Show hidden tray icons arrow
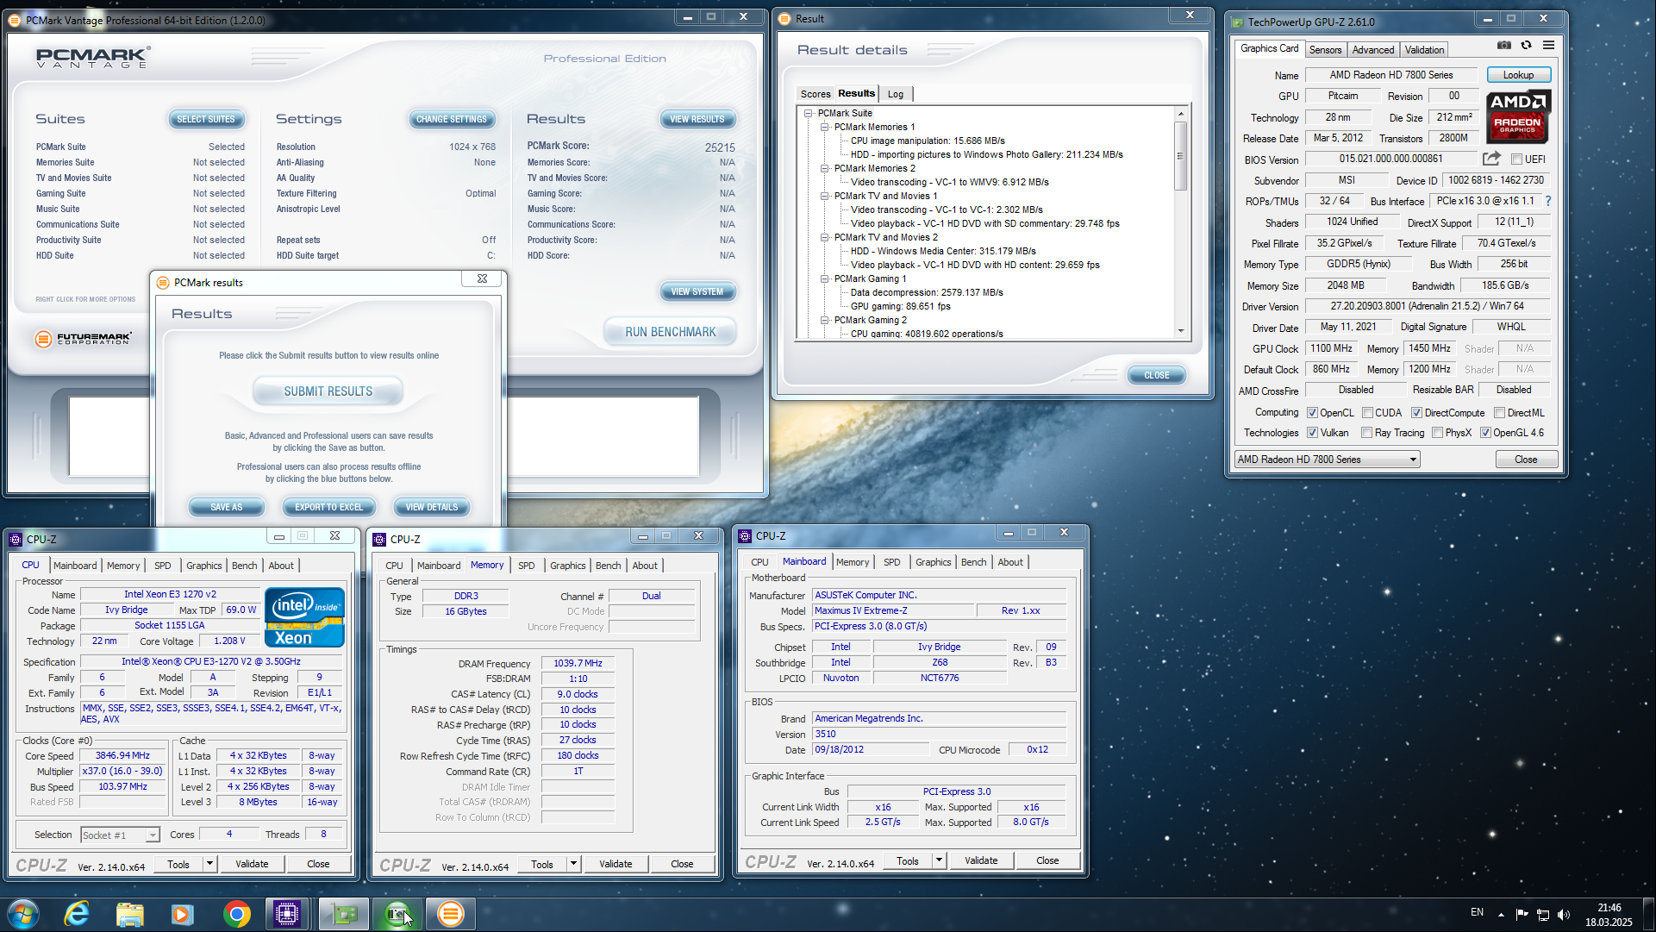Image resolution: width=1656 pixels, height=932 pixels. click(1501, 914)
